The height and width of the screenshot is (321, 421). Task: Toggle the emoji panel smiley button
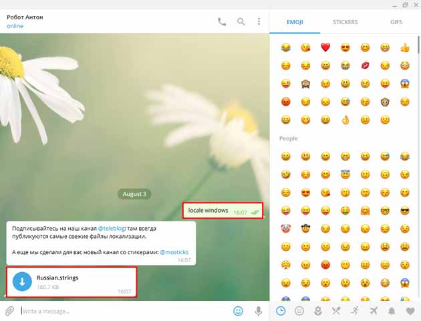coord(238,311)
